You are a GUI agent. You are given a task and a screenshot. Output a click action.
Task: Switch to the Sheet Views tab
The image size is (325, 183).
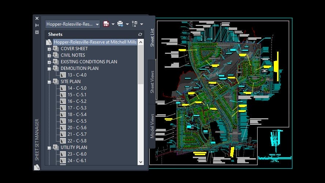152,82
